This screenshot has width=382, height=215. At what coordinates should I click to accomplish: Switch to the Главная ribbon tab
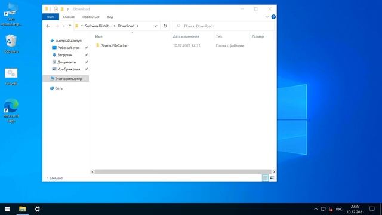[x=69, y=17]
